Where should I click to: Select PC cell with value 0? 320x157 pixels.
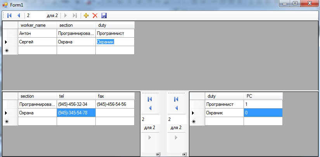point(263,113)
